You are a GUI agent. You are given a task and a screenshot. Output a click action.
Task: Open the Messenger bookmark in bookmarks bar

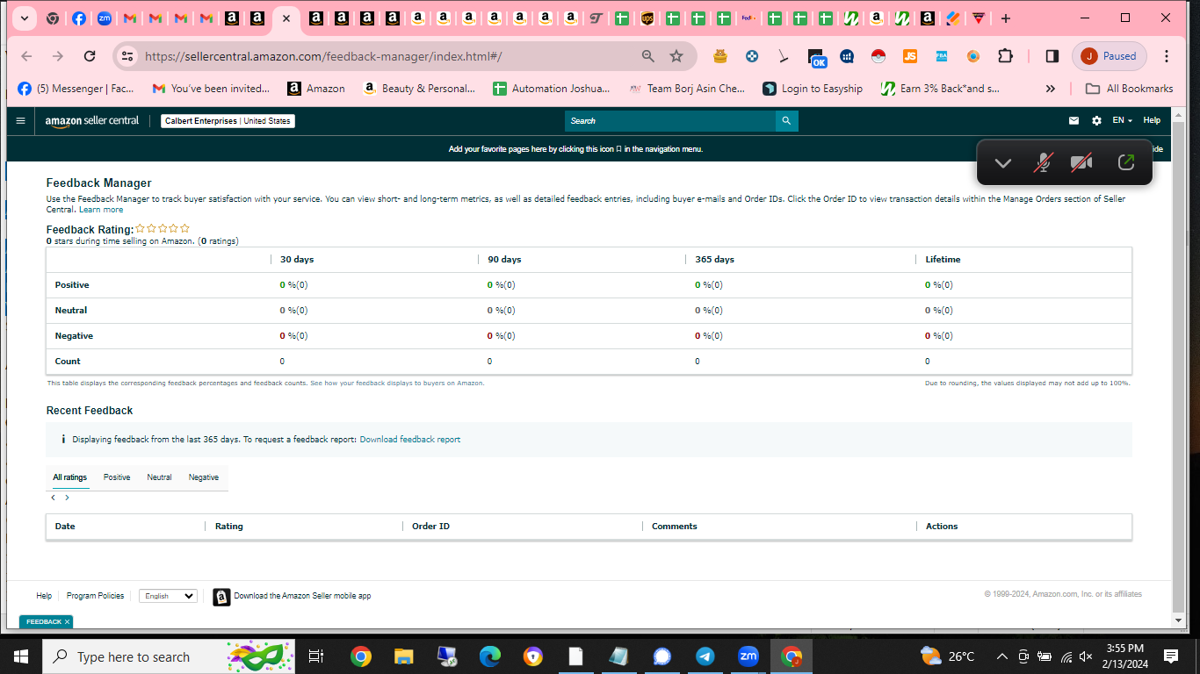tap(76, 89)
